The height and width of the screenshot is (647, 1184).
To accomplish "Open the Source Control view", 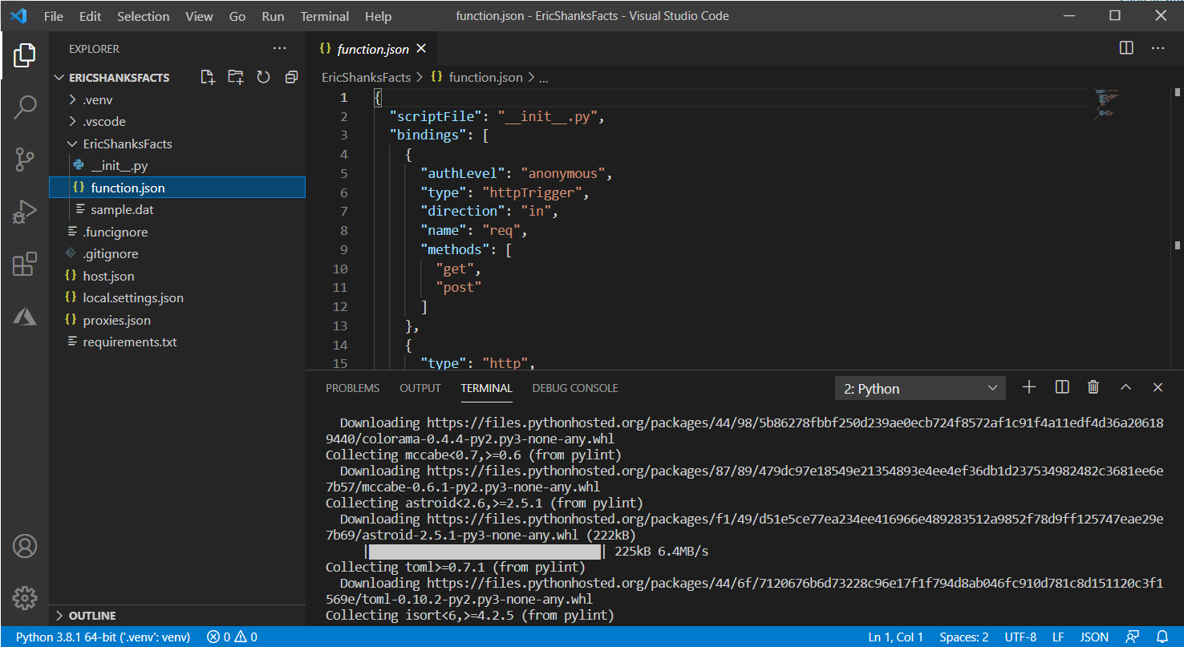I will click(25, 160).
